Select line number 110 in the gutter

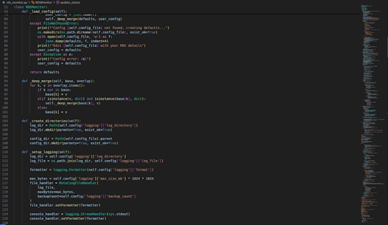(5, 152)
